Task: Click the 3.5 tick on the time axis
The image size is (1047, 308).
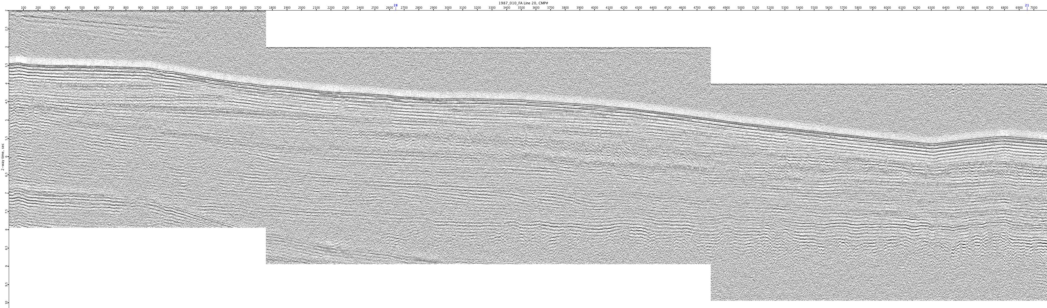Action: pos(6,65)
